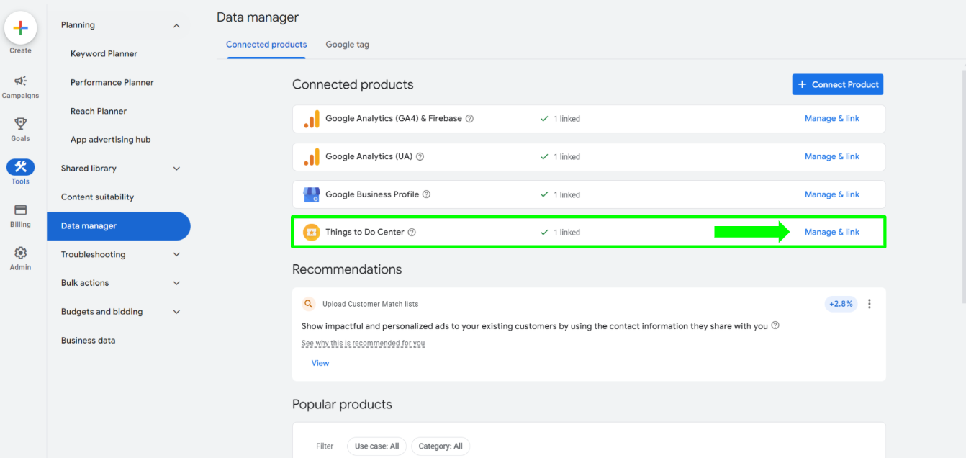
Task: Open three-dot menu on Customer Match recommendation
Action: (x=869, y=304)
